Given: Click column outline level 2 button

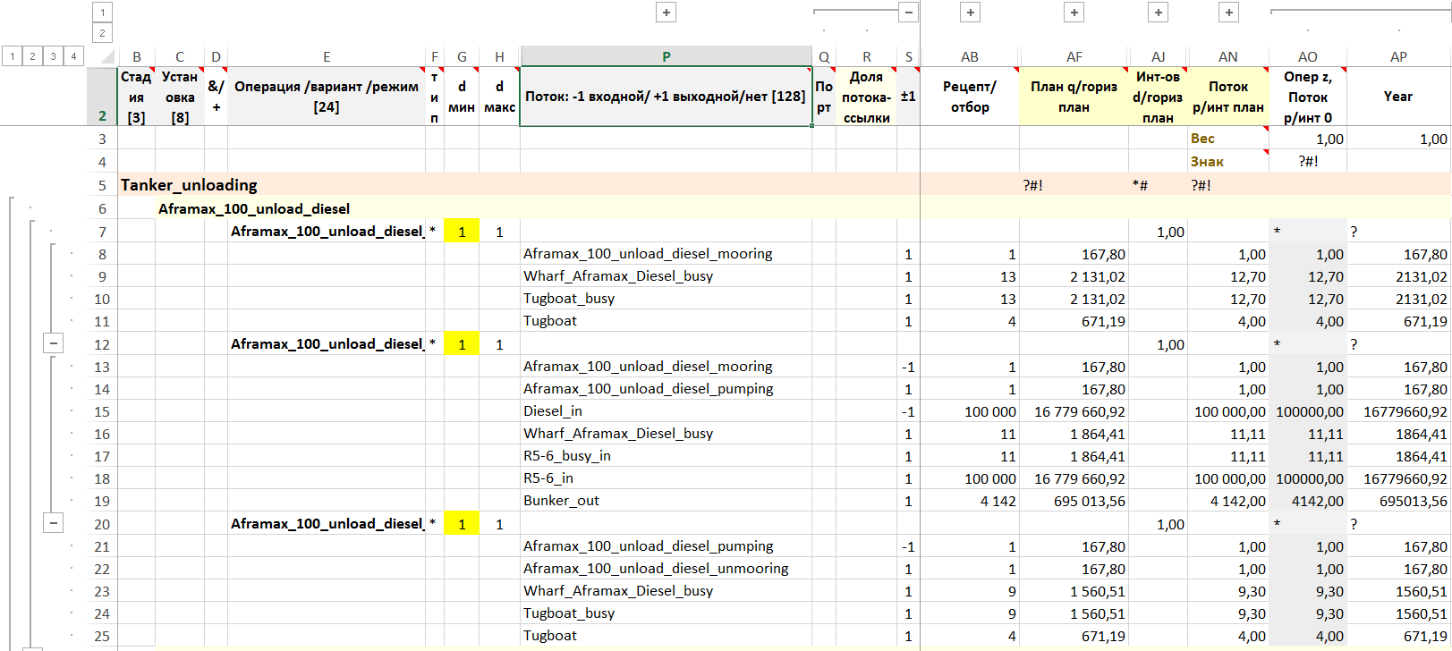Looking at the screenshot, I should point(102,33).
